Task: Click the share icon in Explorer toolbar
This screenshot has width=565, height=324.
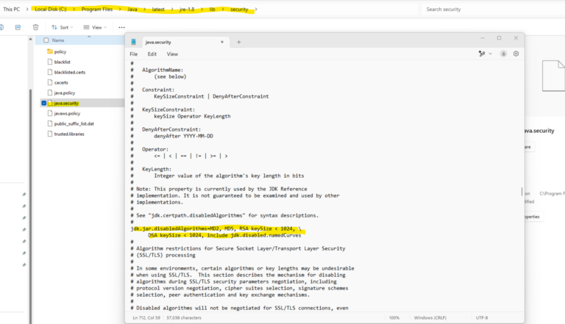Action: click(18, 27)
